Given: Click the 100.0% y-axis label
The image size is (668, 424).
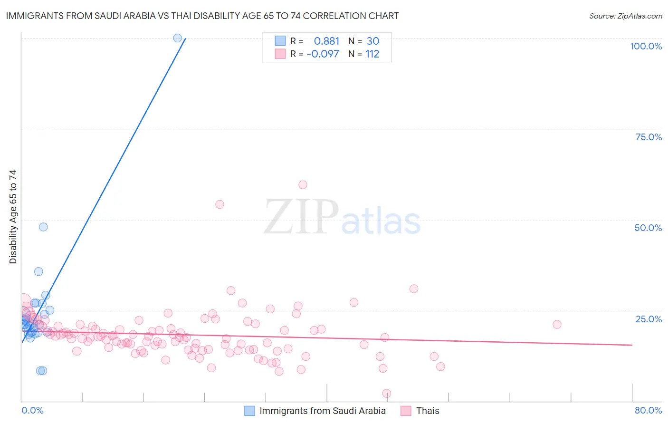Looking at the screenshot, I should (x=646, y=46).
